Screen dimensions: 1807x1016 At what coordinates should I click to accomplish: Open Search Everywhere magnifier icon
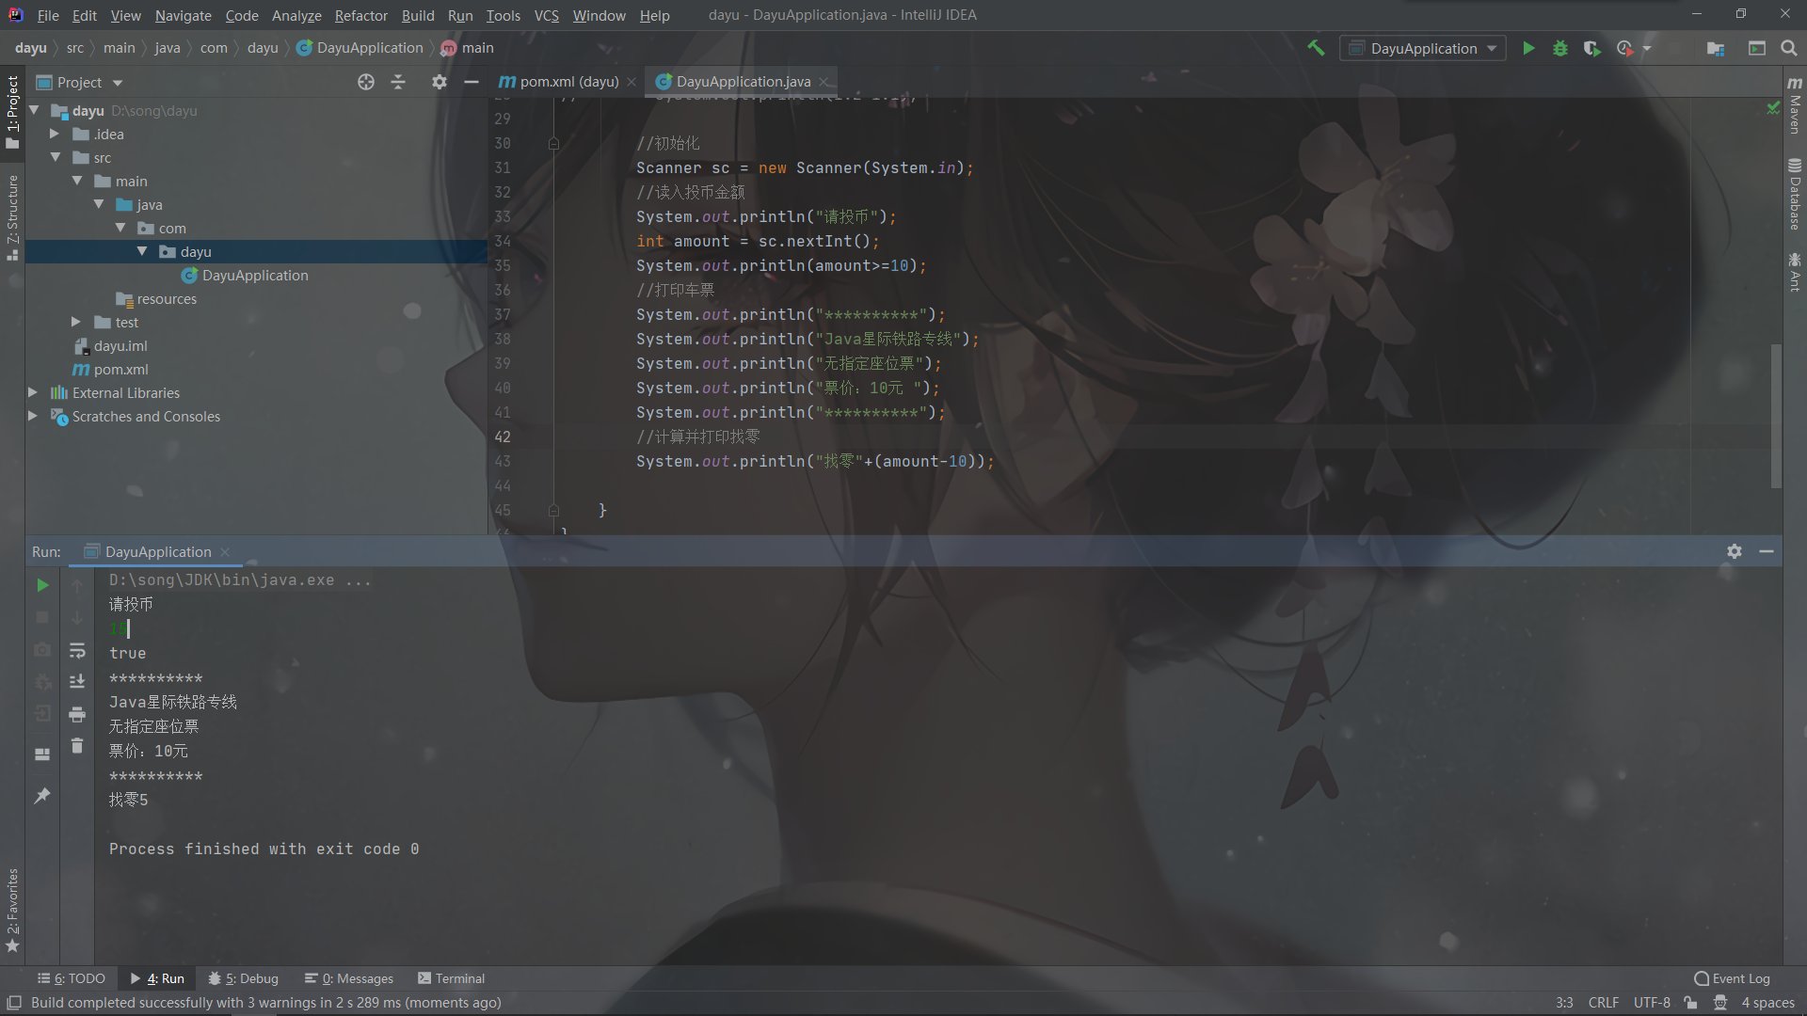(1789, 48)
